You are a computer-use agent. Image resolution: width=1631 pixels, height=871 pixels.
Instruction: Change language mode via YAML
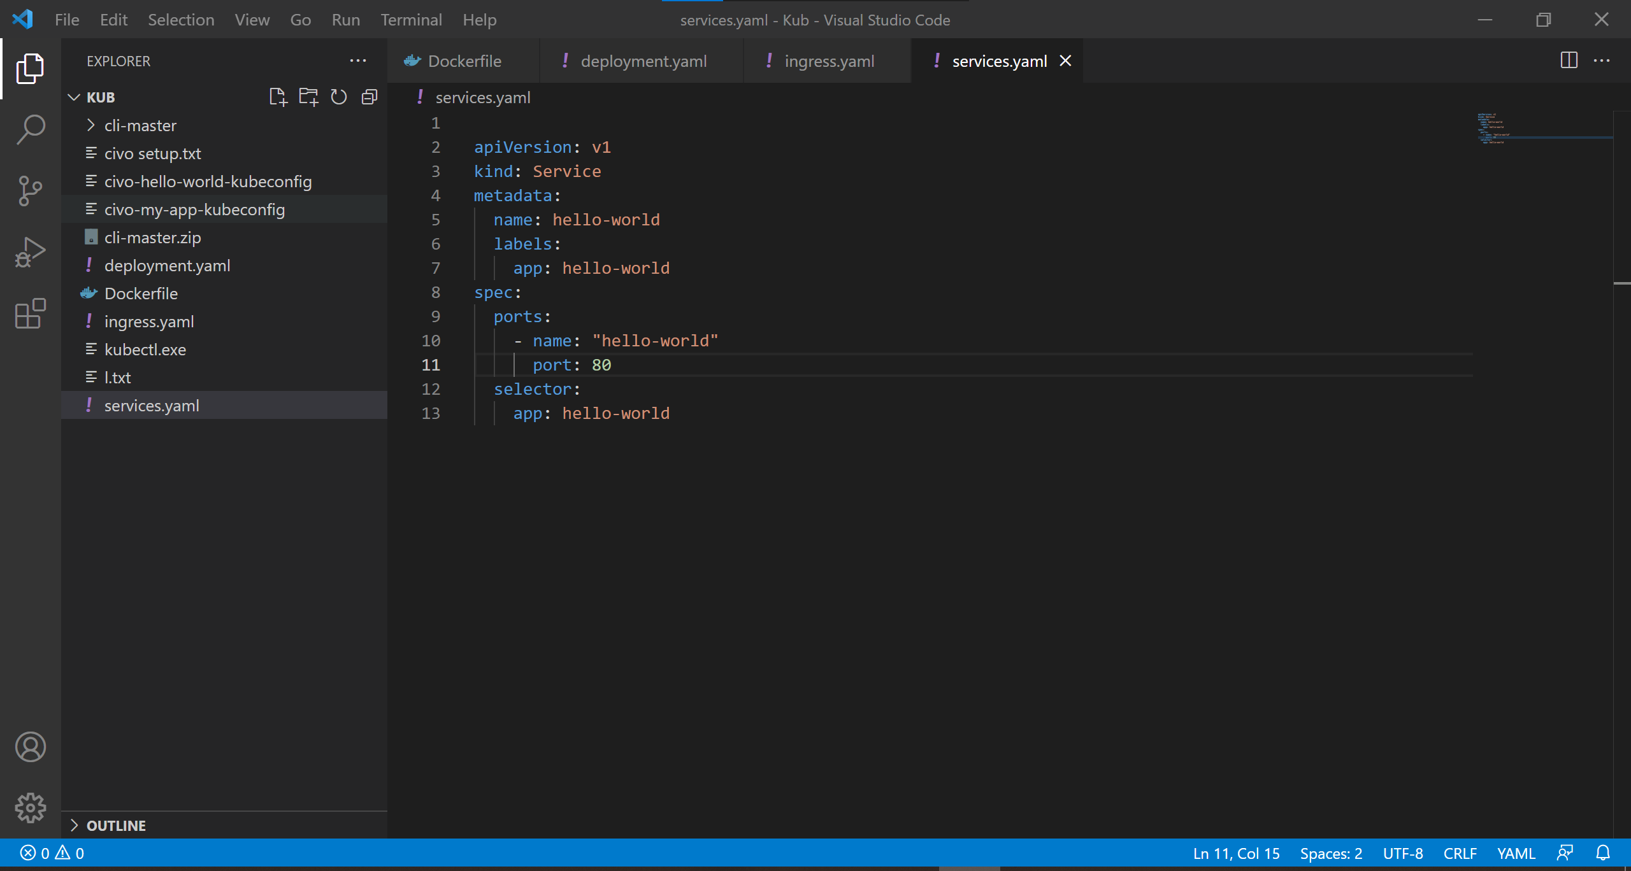click(1516, 853)
